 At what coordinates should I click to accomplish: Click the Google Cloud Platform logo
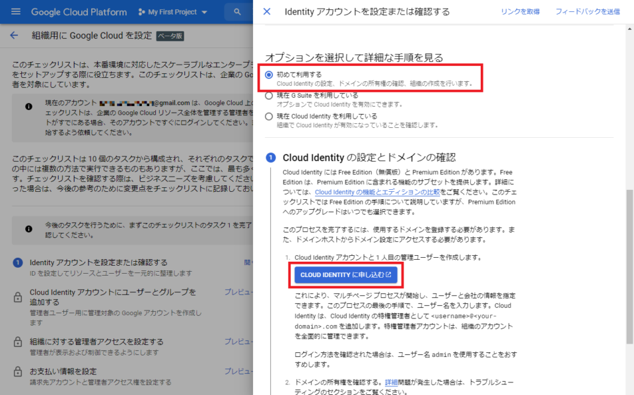[79, 11]
